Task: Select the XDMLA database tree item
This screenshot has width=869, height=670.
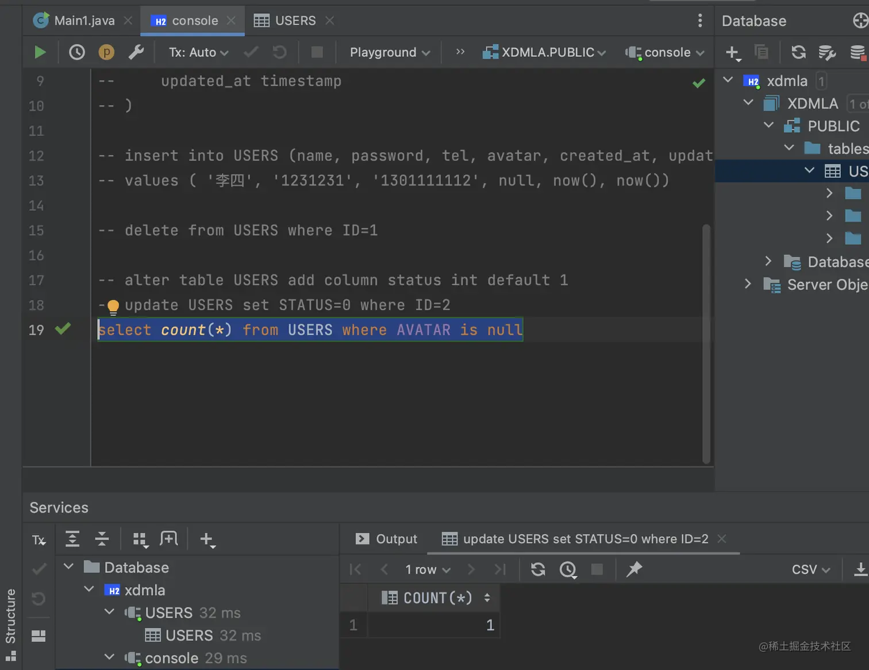Action: [813, 103]
